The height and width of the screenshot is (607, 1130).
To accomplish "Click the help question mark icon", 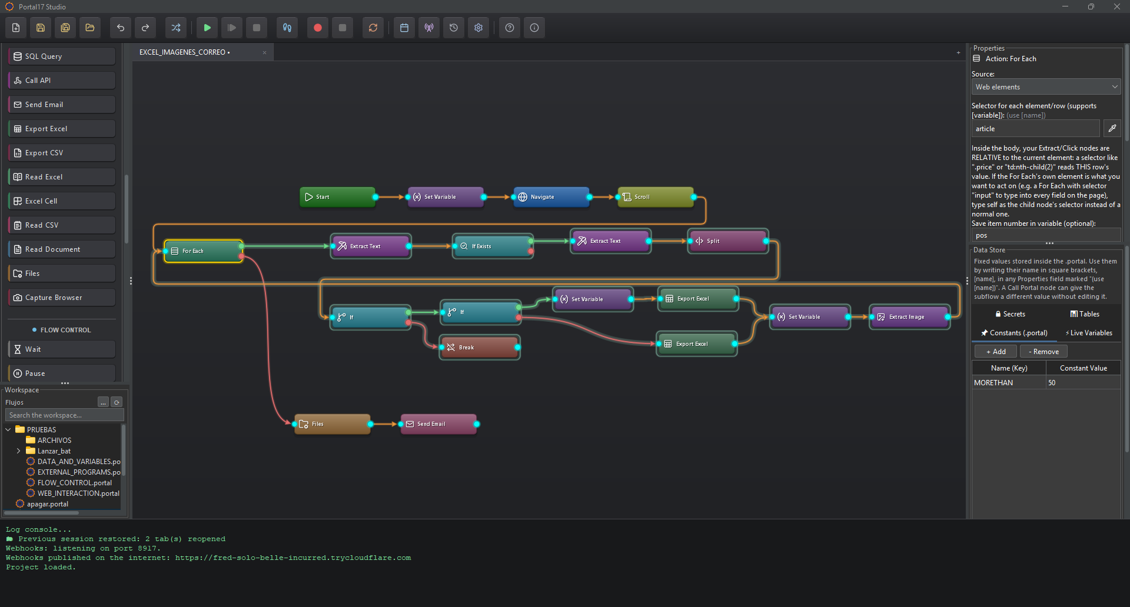I will coord(510,28).
